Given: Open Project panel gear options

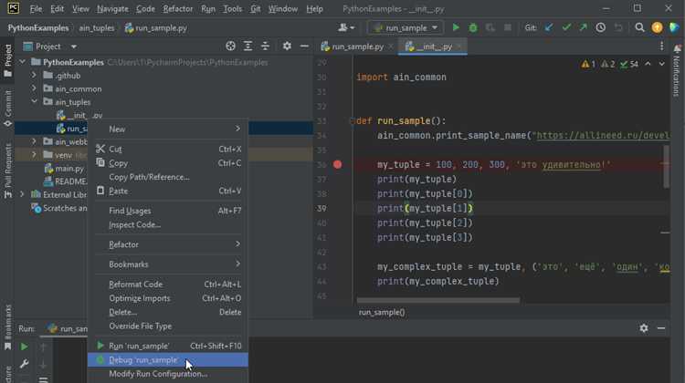Looking at the screenshot, I should (287, 47).
